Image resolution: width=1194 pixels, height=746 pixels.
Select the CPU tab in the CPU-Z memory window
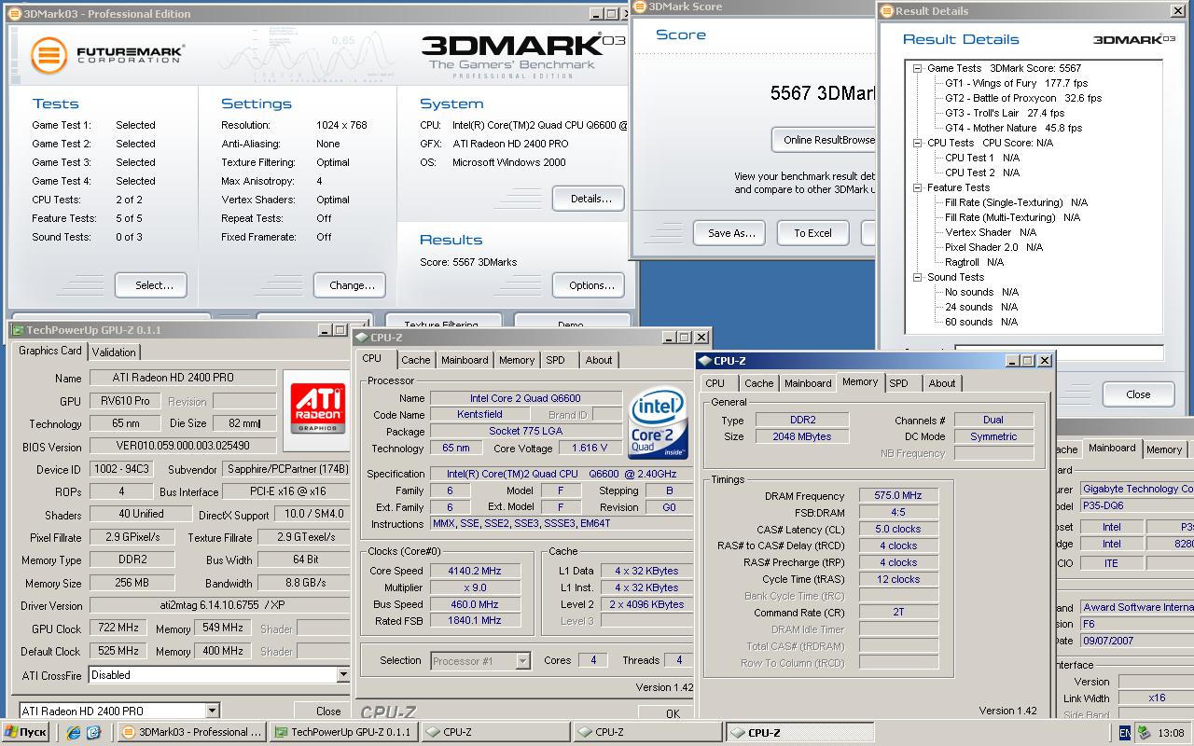[x=715, y=383]
